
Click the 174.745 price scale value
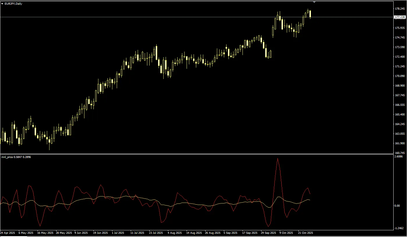[x=400, y=38]
